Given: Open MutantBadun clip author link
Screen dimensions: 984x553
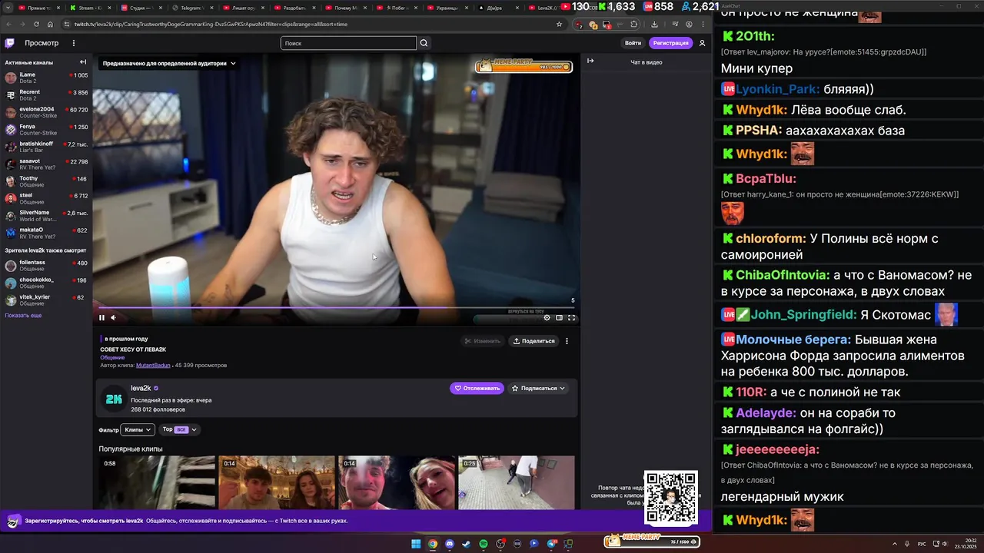Looking at the screenshot, I should (x=153, y=366).
